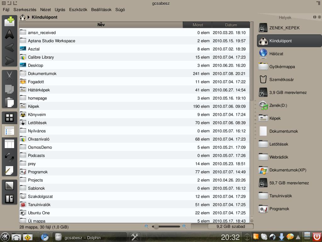Click the pencil edit icon in the toolbar
This screenshot has height=242, width=322.
(x=9, y=170)
